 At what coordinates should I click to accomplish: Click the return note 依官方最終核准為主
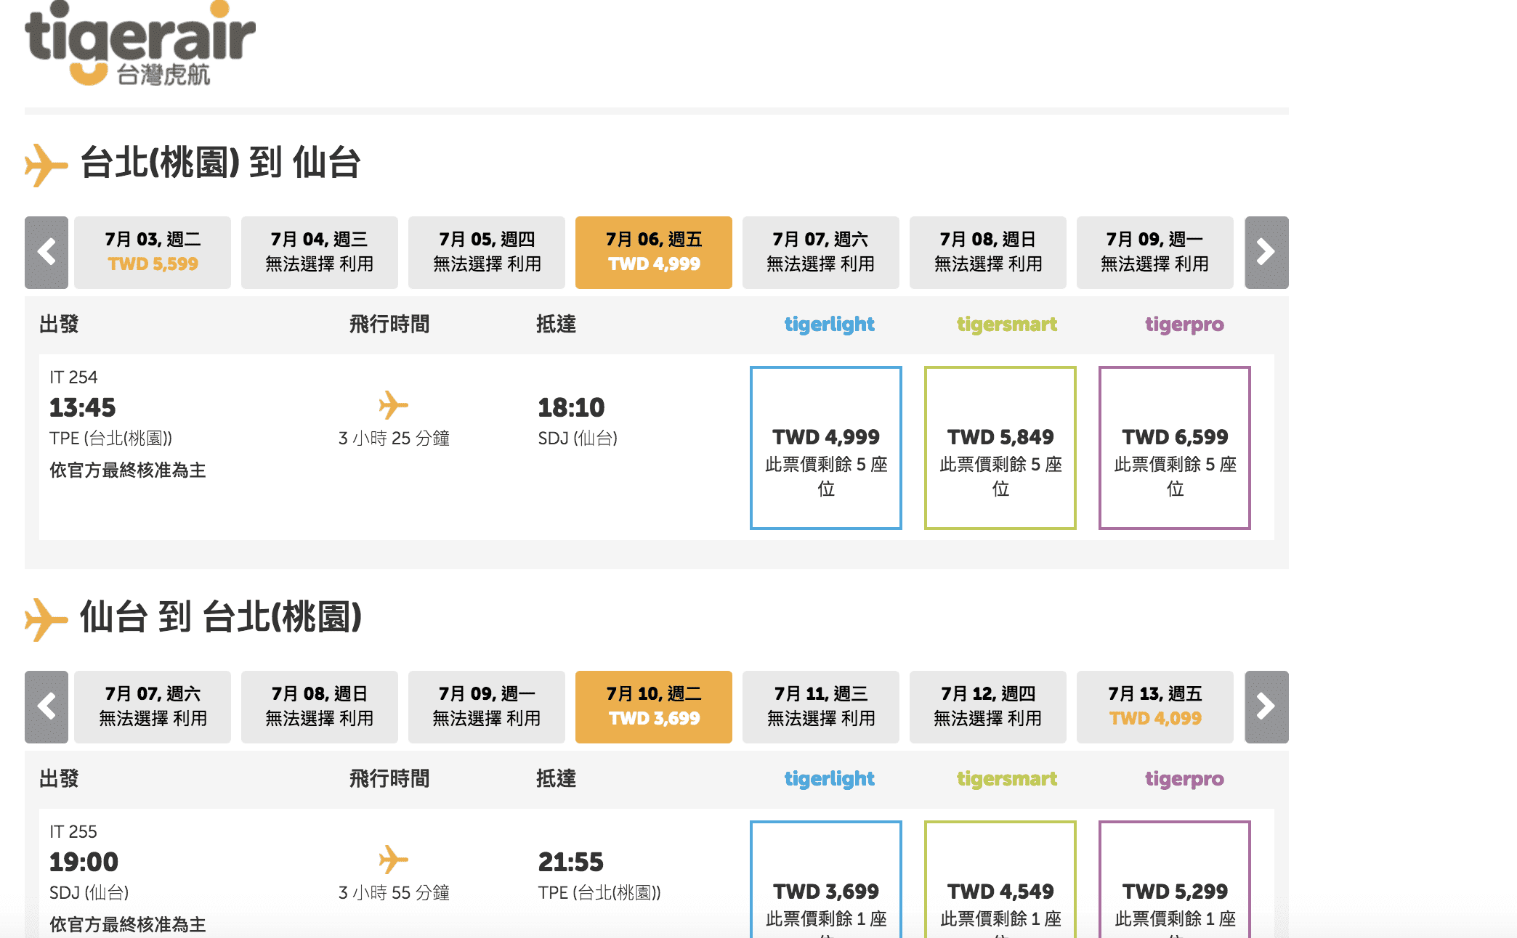pos(128,925)
